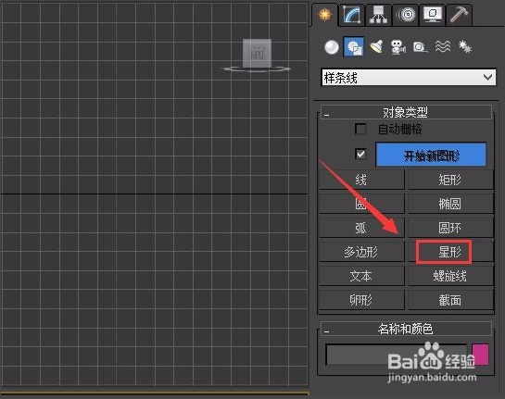Open the Motion panel tab
The width and height of the screenshot is (505, 399).
tap(406, 15)
